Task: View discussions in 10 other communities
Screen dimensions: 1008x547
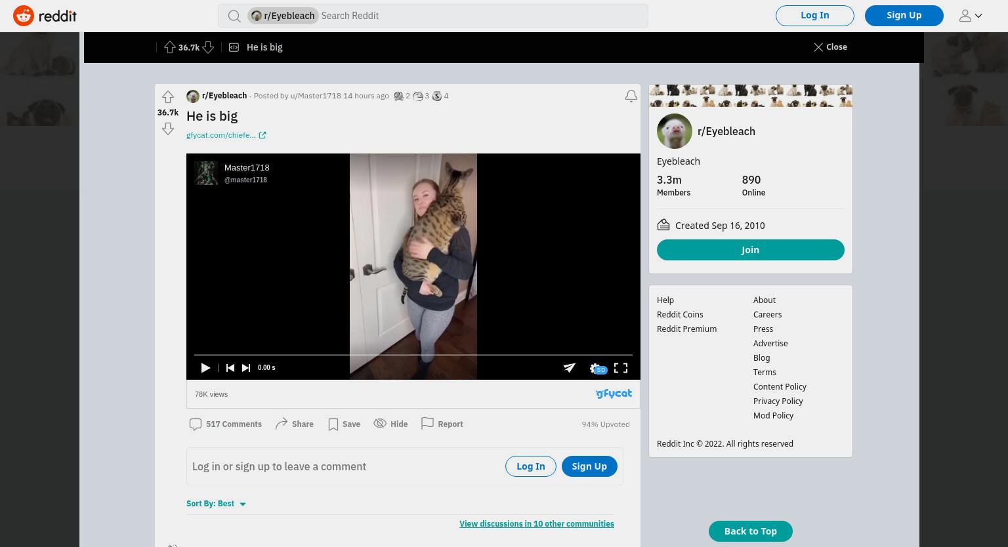Action: (537, 524)
